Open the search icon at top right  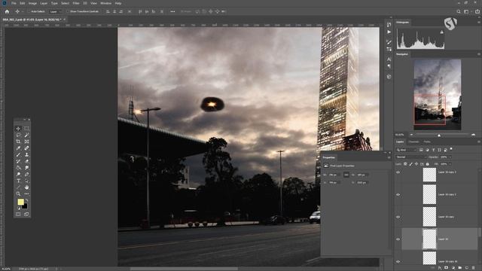[459, 11]
